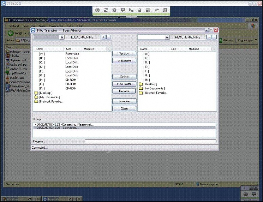Click the file transfer icon in TeamViewer toolbar
The width and height of the screenshot is (263, 202).
131,10
